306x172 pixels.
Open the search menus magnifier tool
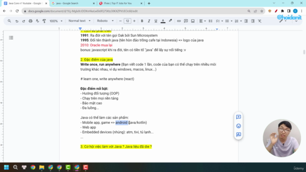pos(10,21)
